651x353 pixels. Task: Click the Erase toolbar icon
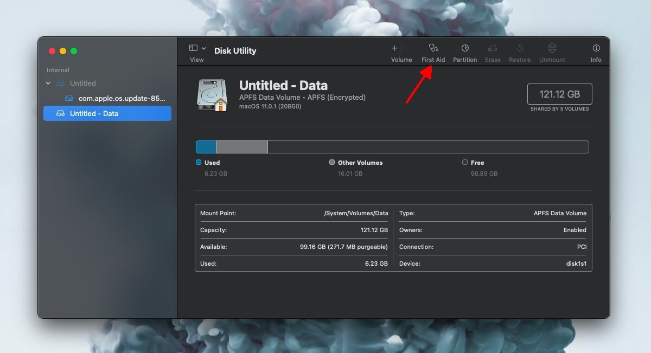click(493, 48)
